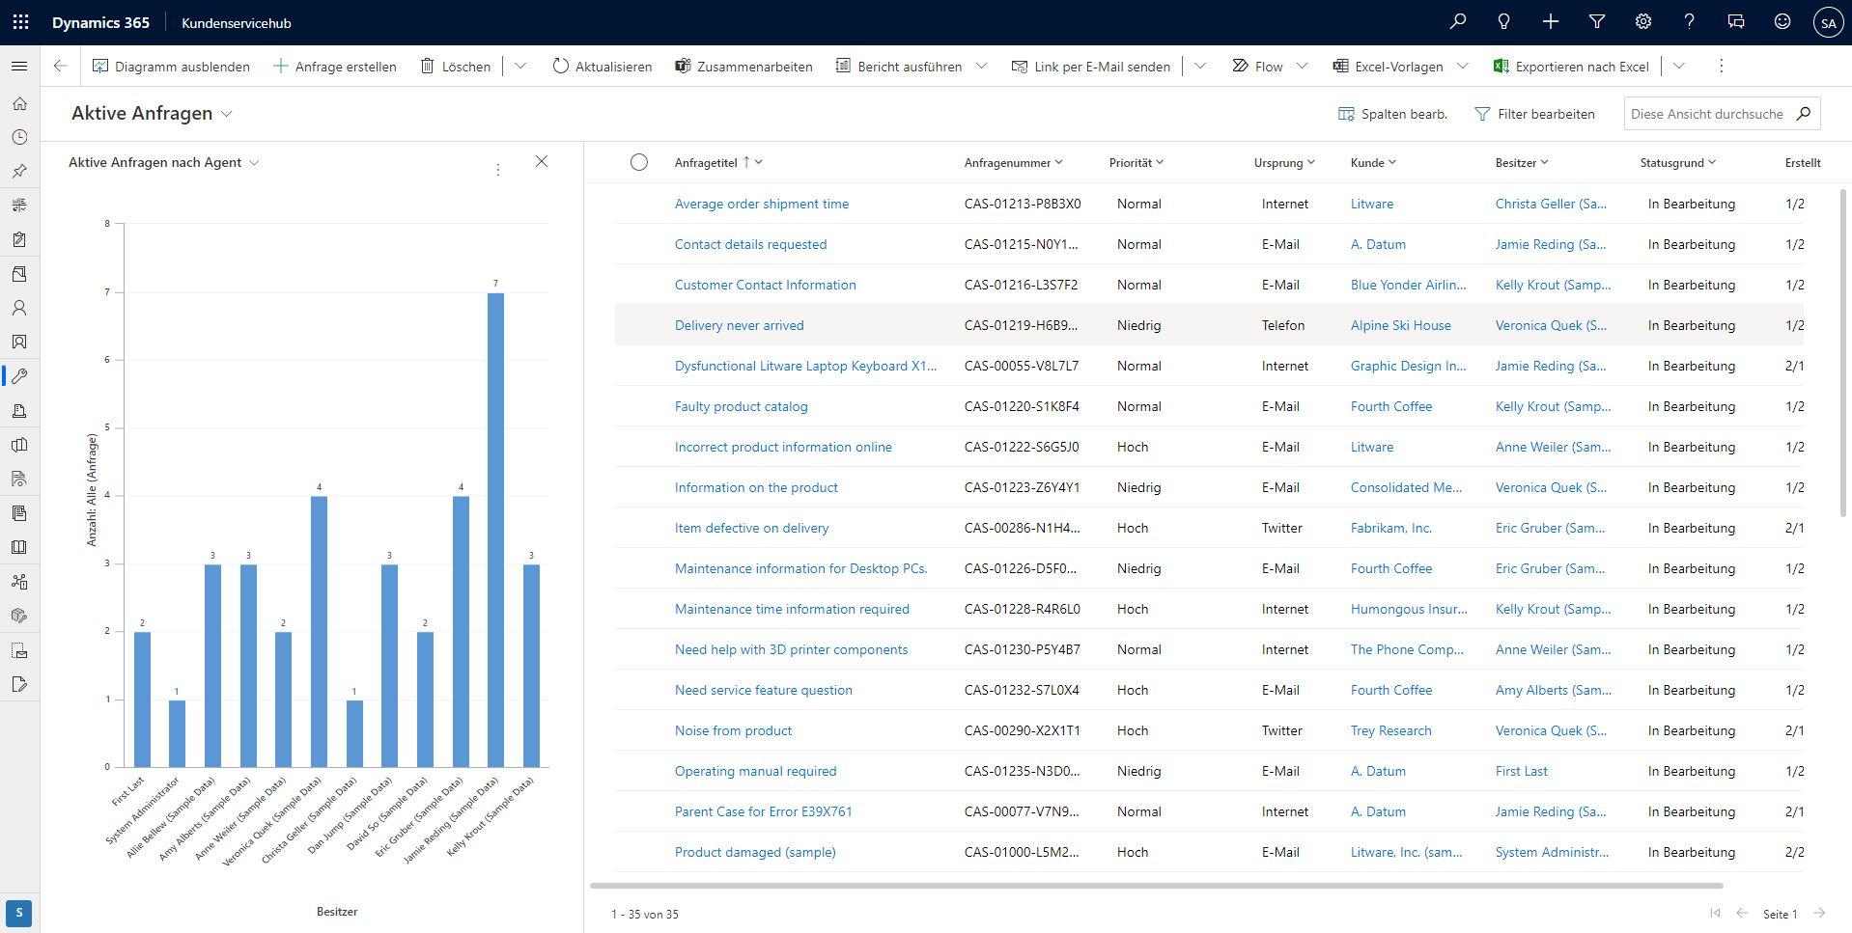Click case number CAS-01213-P8B3X0
The height and width of the screenshot is (933, 1852).
(1022, 204)
